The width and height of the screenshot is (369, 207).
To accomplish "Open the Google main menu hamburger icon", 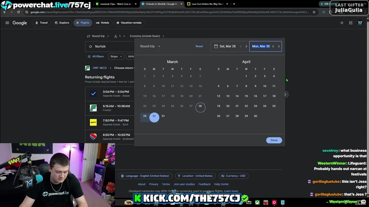I will click(7, 23).
